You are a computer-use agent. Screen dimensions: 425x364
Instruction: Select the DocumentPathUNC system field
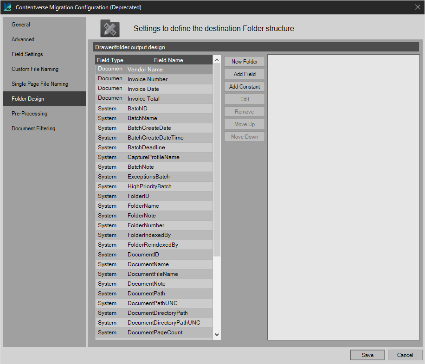154,303
